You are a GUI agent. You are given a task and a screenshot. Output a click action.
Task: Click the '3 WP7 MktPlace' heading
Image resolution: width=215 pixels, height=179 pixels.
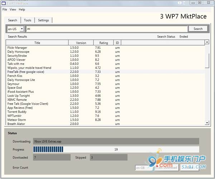(x=183, y=17)
